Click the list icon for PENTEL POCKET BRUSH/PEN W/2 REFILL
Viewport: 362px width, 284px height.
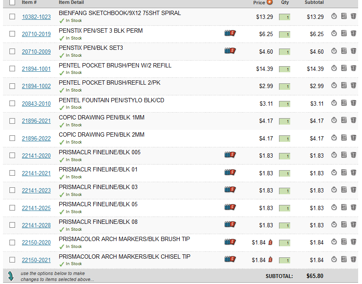344,68
